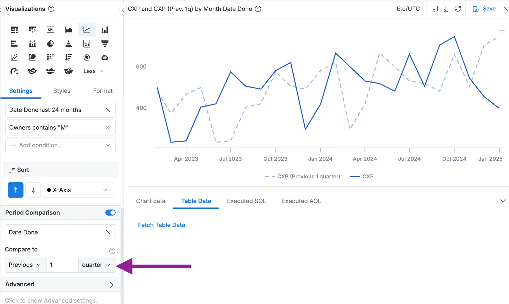Switch to Format tab
The image size is (509, 304).
click(x=103, y=91)
